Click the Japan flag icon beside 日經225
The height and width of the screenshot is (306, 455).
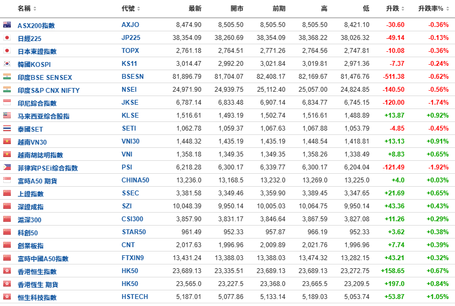(7, 38)
